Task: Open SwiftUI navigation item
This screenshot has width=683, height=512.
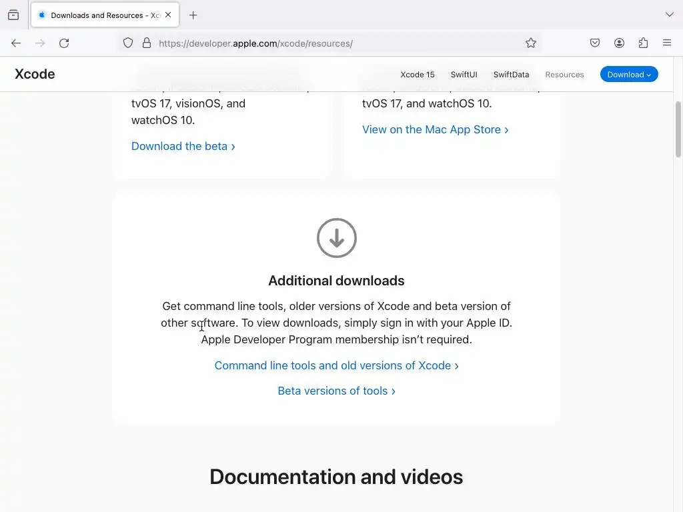Action: [x=464, y=75]
